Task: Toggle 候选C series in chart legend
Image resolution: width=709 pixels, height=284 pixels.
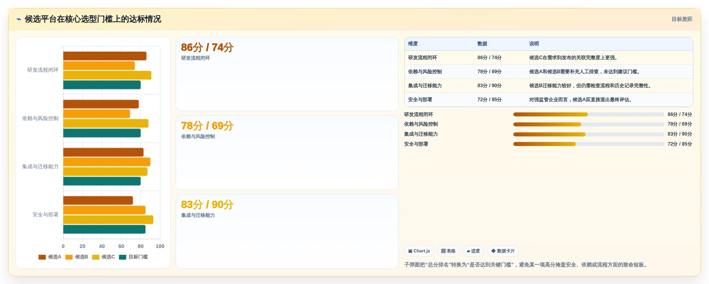Action: click(x=103, y=257)
